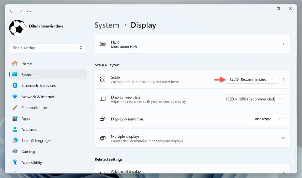Viewport: 302px width, 178px height.
Task: Click the Find a setting search box
Action: pos(44,48)
